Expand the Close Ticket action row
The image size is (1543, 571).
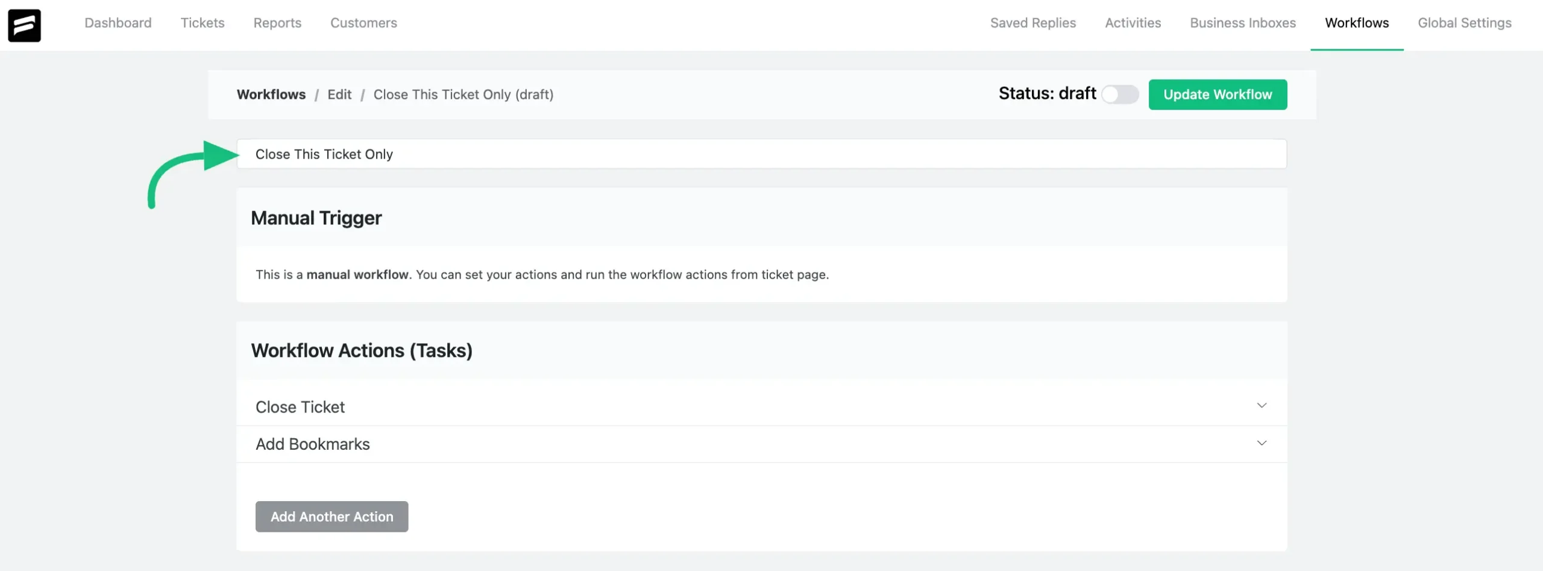pos(762,407)
